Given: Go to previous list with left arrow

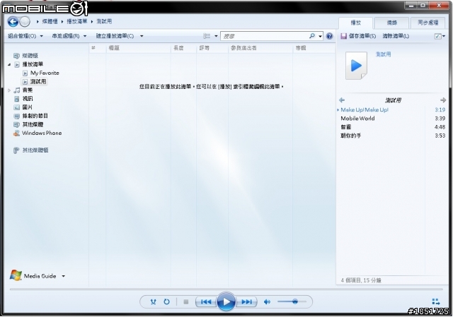Looking at the screenshot, I should [342, 100].
